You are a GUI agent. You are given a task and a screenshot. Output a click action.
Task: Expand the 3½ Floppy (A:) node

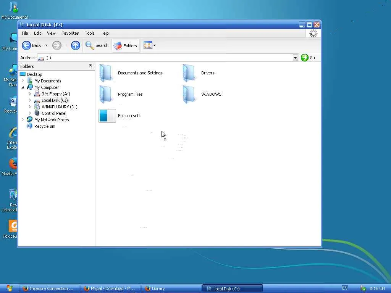tap(30, 94)
